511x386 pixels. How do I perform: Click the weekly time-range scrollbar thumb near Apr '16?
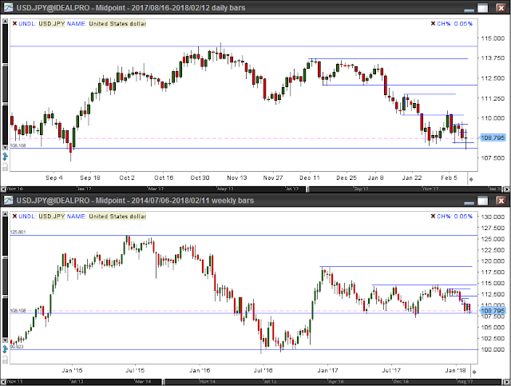(x=332, y=381)
